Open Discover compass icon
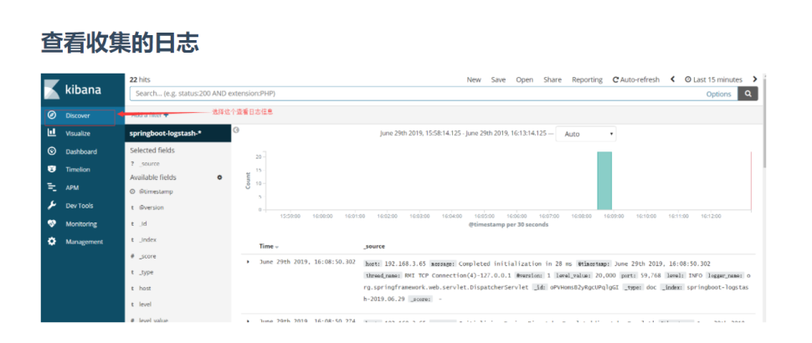Screen dimensions: 812x343 [51, 115]
